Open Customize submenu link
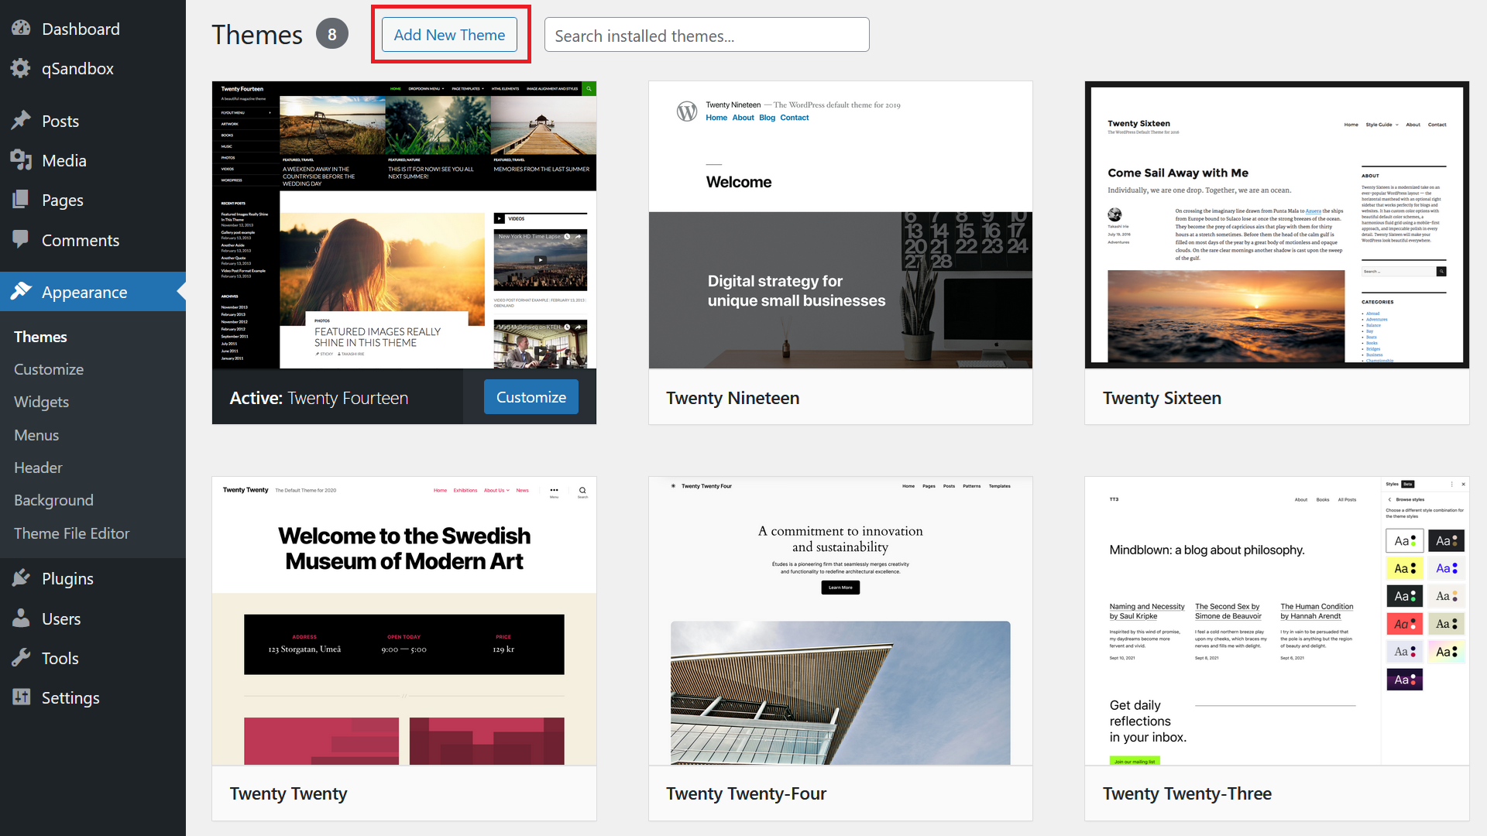 pyautogui.click(x=49, y=369)
